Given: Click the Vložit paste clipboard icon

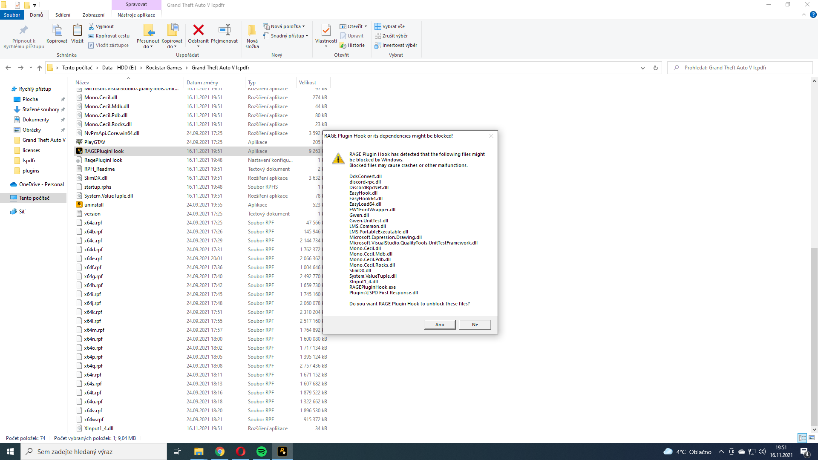Looking at the screenshot, I should click(x=77, y=31).
